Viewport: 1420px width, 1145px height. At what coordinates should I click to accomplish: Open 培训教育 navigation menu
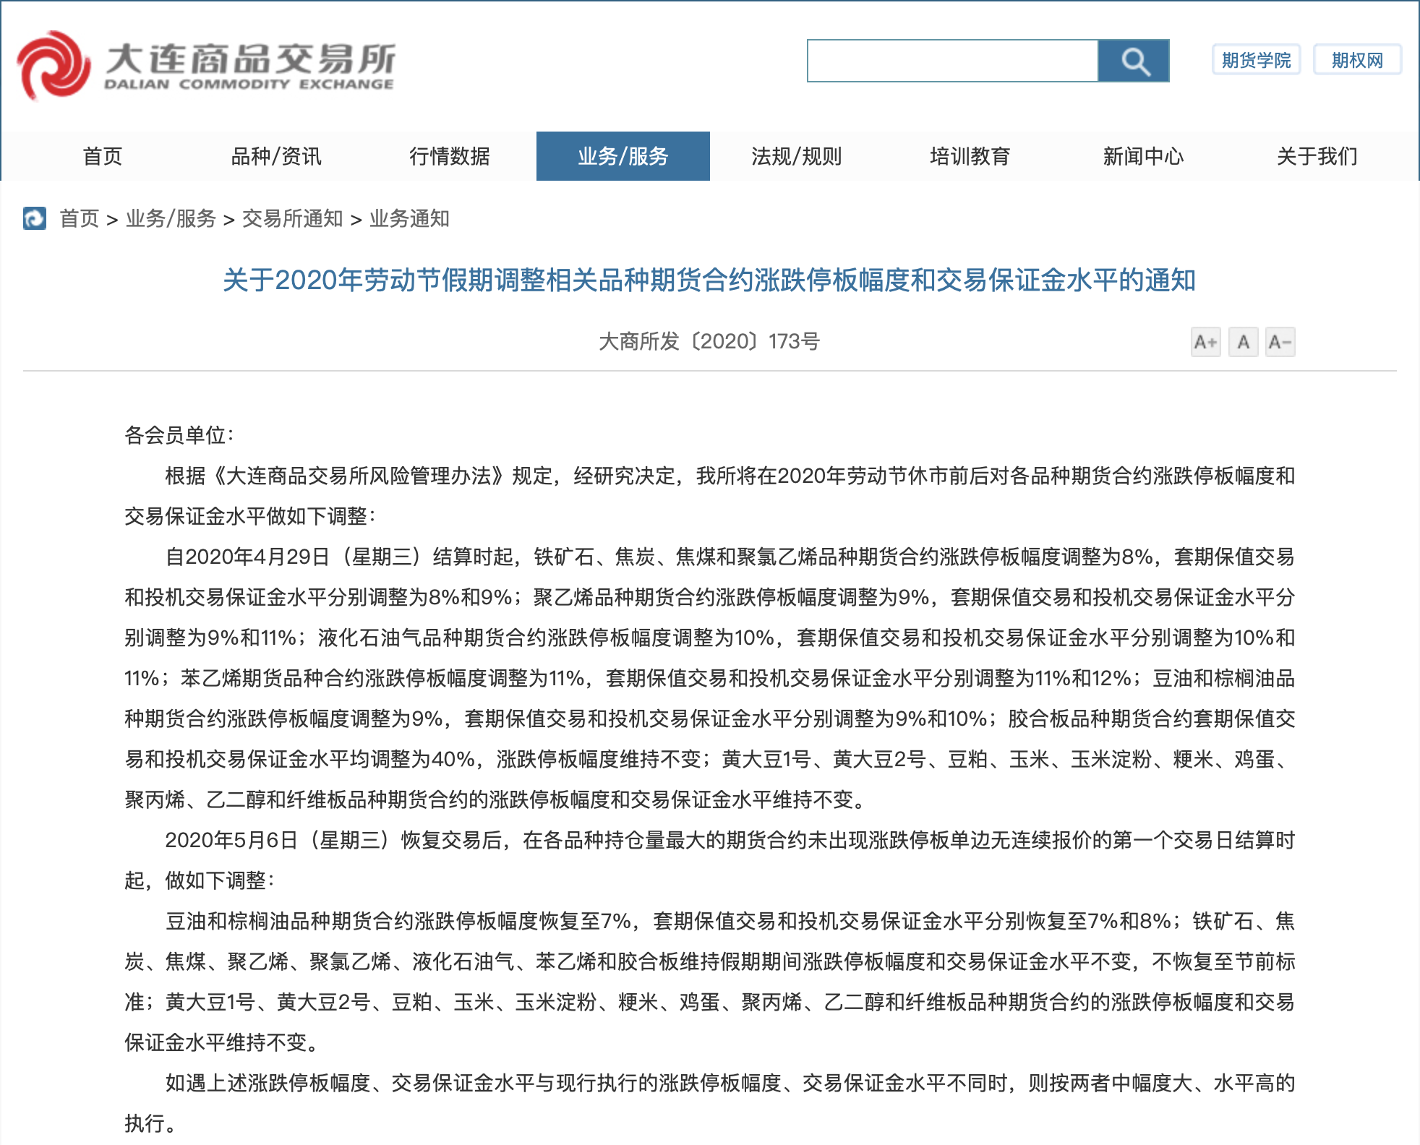click(970, 156)
